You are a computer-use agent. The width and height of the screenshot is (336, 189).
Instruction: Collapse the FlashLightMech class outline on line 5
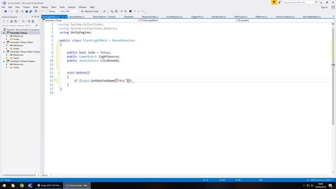click(58, 40)
